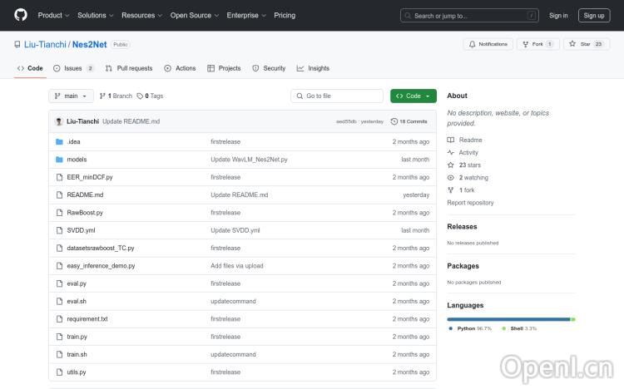Click the Go to file field
624x389 pixels.
337,96
